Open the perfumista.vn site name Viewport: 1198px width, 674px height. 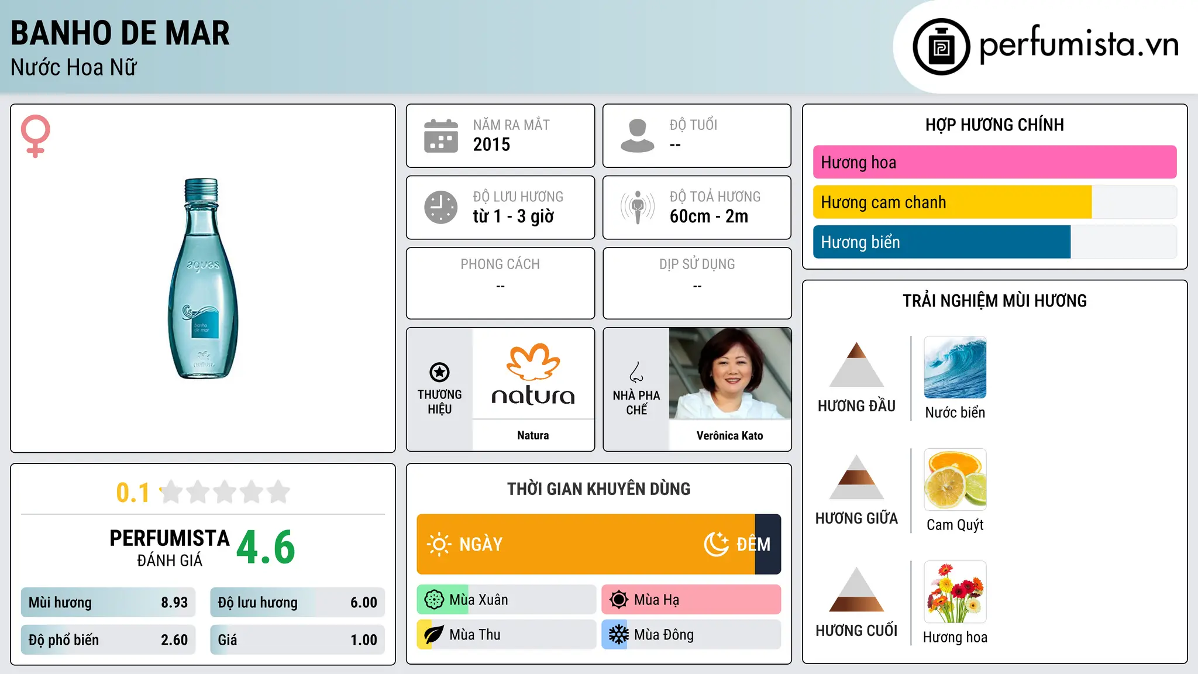[x=1079, y=44]
